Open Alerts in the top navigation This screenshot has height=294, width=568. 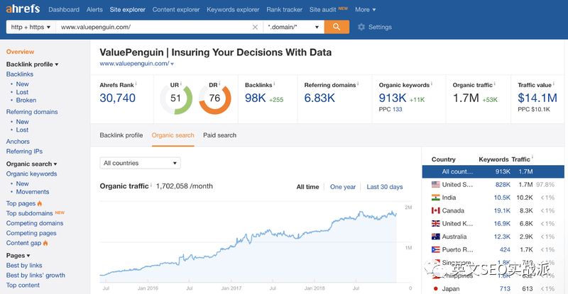(94, 10)
